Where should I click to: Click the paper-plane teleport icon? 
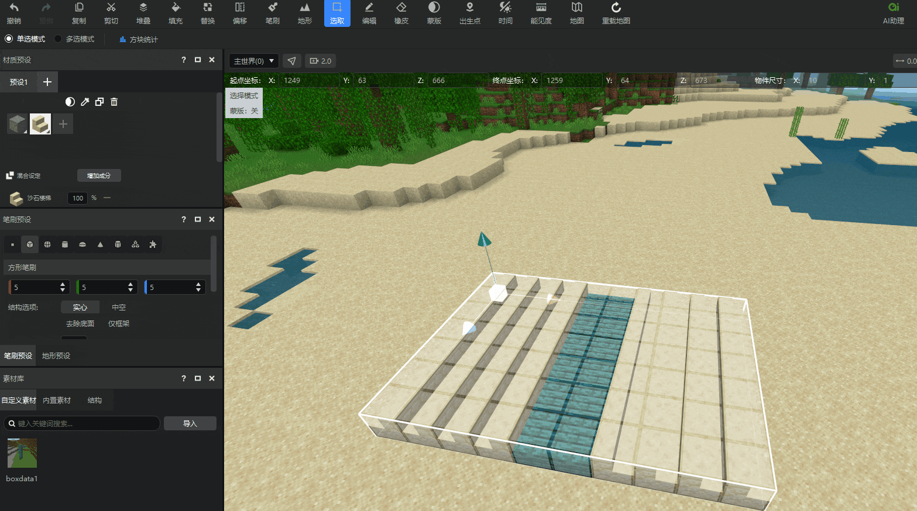[x=292, y=61]
